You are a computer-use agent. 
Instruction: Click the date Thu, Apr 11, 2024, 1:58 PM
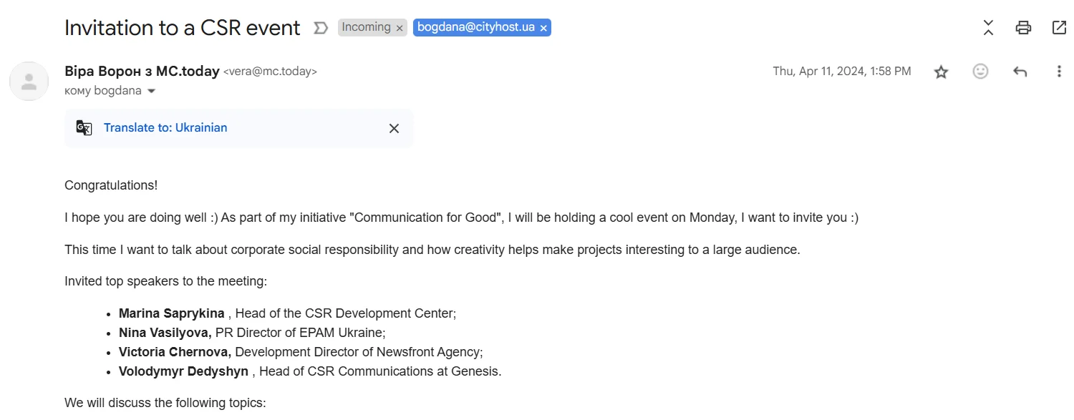coord(842,72)
